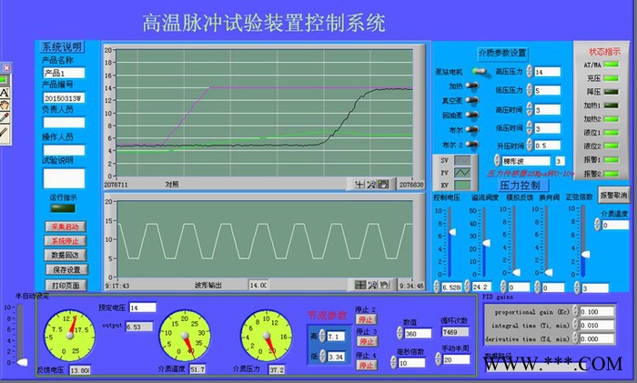Click the 系统停止 system stop button
The image size is (637, 383).
click(66, 241)
